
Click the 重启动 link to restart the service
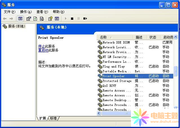(x=43, y=50)
